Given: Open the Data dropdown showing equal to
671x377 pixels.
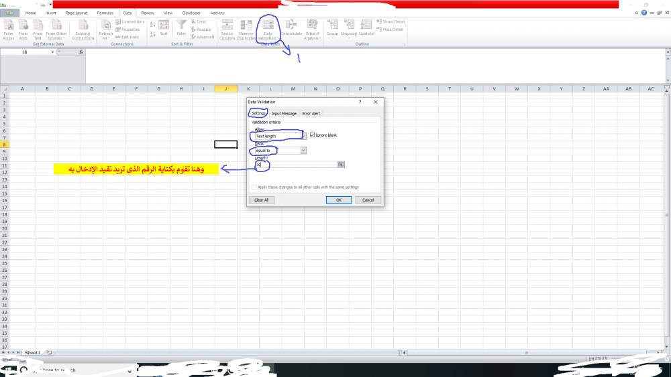Looking at the screenshot, I should pos(303,150).
